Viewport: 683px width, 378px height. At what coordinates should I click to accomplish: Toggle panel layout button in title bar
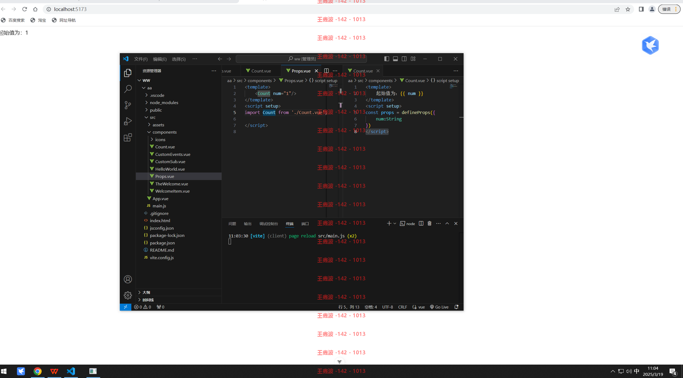pyautogui.click(x=395, y=59)
